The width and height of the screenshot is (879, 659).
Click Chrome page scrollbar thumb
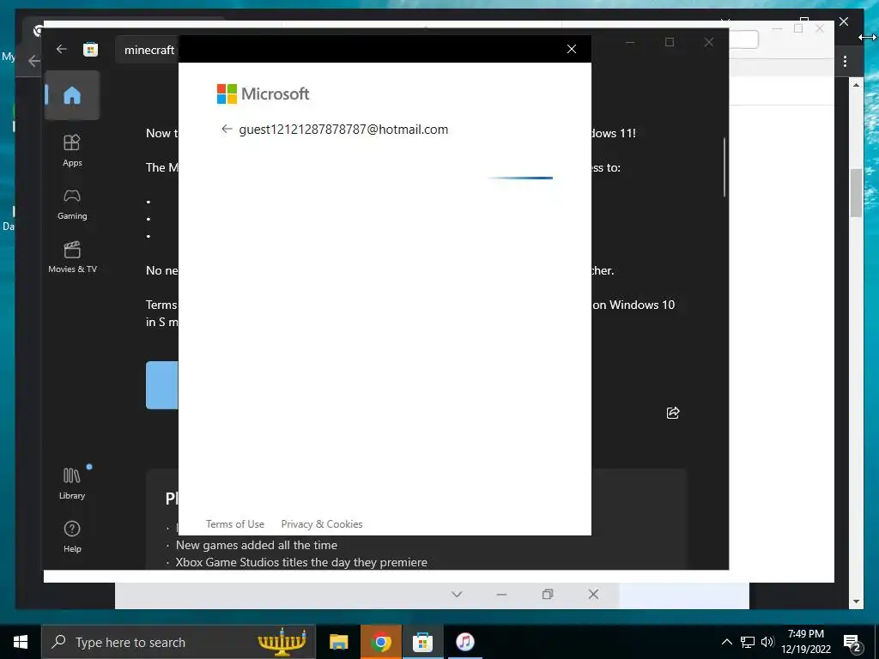click(x=856, y=192)
